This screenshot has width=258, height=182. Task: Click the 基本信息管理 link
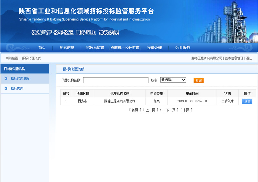(234, 58)
